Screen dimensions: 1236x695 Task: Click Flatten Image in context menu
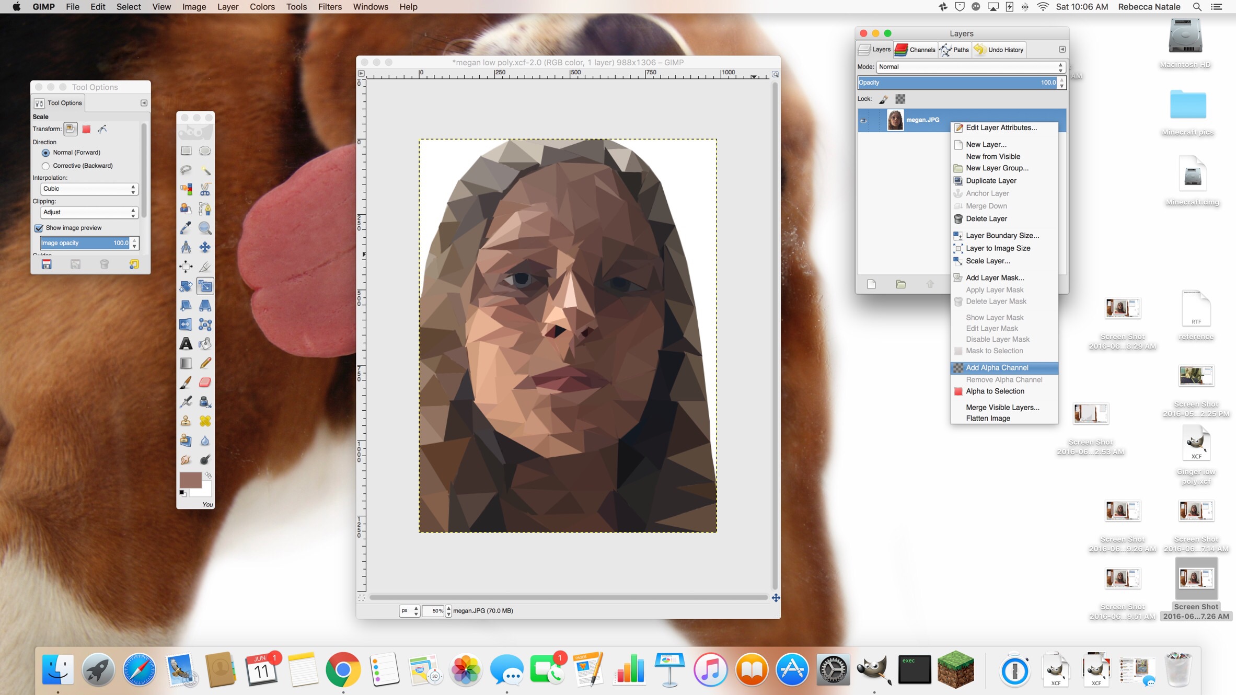1004,419
